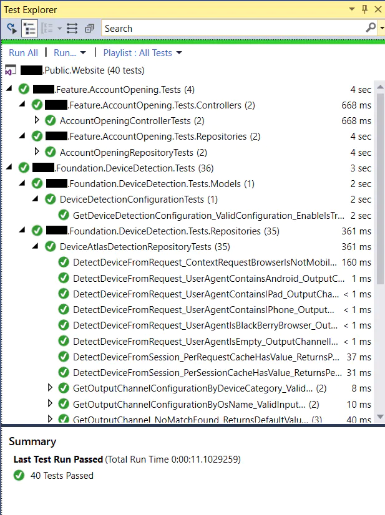The height and width of the screenshot is (515, 385).
Task: Collapse Feature.AccountOpening.Tests.Repositories (2) node
Action: click(22, 135)
